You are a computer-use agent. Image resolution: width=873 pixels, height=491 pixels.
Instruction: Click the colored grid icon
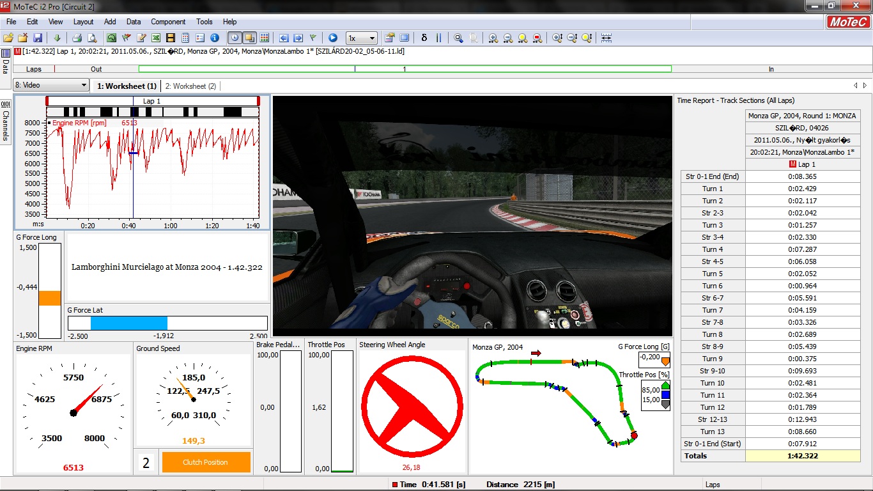coord(264,38)
